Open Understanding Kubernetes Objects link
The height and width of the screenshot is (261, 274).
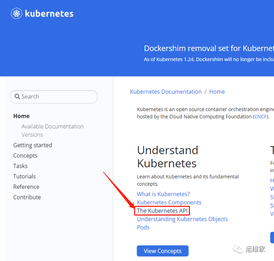point(182,219)
